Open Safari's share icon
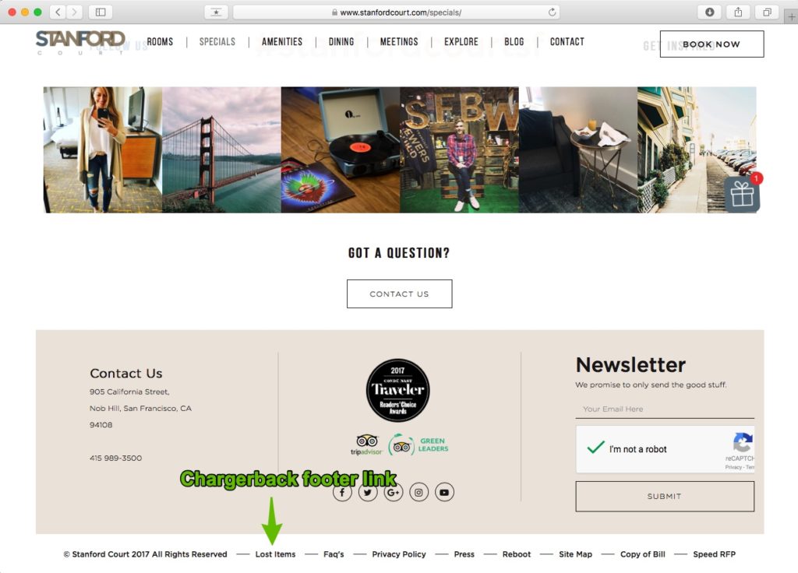 pos(738,12)
